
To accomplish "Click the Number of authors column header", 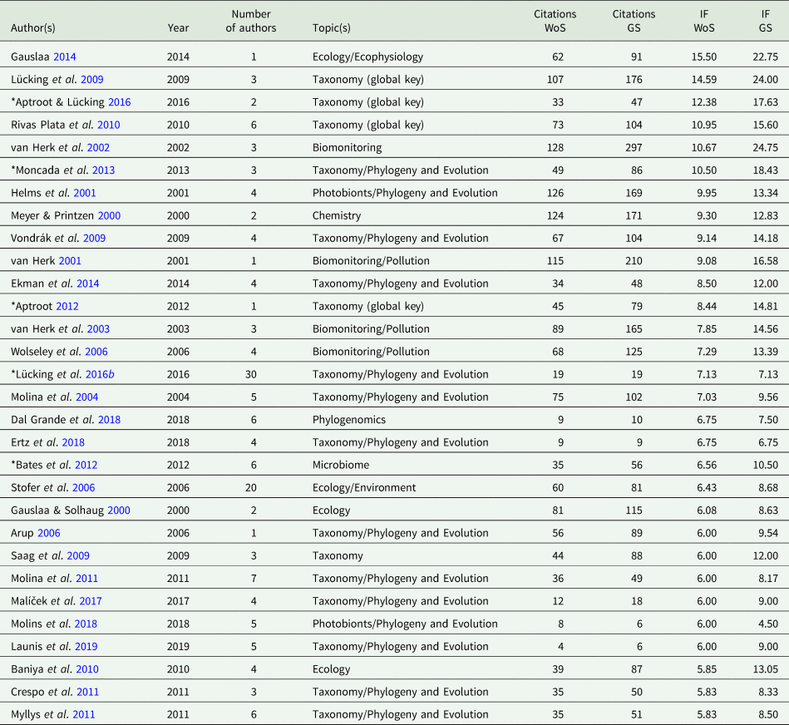I will point(251,21).
